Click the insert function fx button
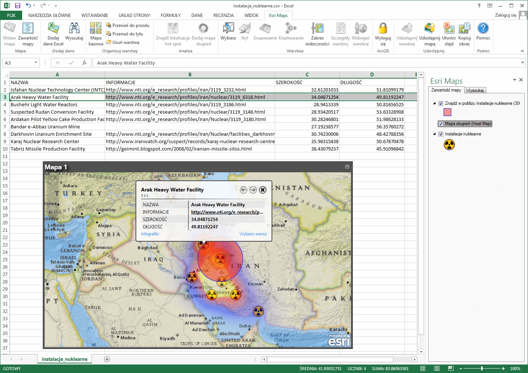This screenshot has width=528, height=373. coord(84,63)
